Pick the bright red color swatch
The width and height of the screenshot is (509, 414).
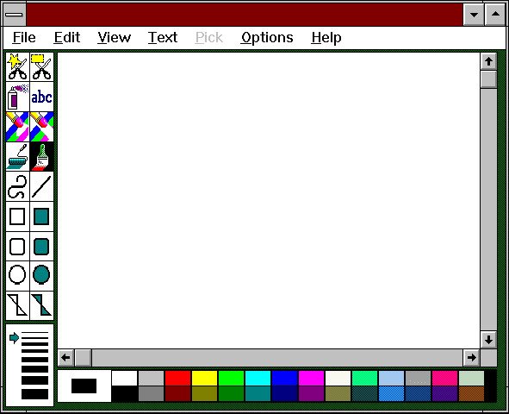(x=177, y=379)
